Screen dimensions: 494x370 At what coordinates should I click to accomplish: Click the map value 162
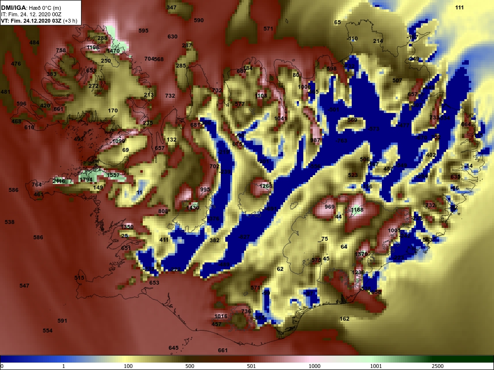tap(345, 319)
